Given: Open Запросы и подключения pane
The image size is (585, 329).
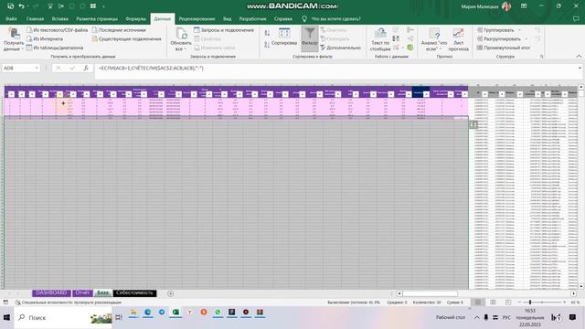Looking at the screenshot, I should 224,30.
